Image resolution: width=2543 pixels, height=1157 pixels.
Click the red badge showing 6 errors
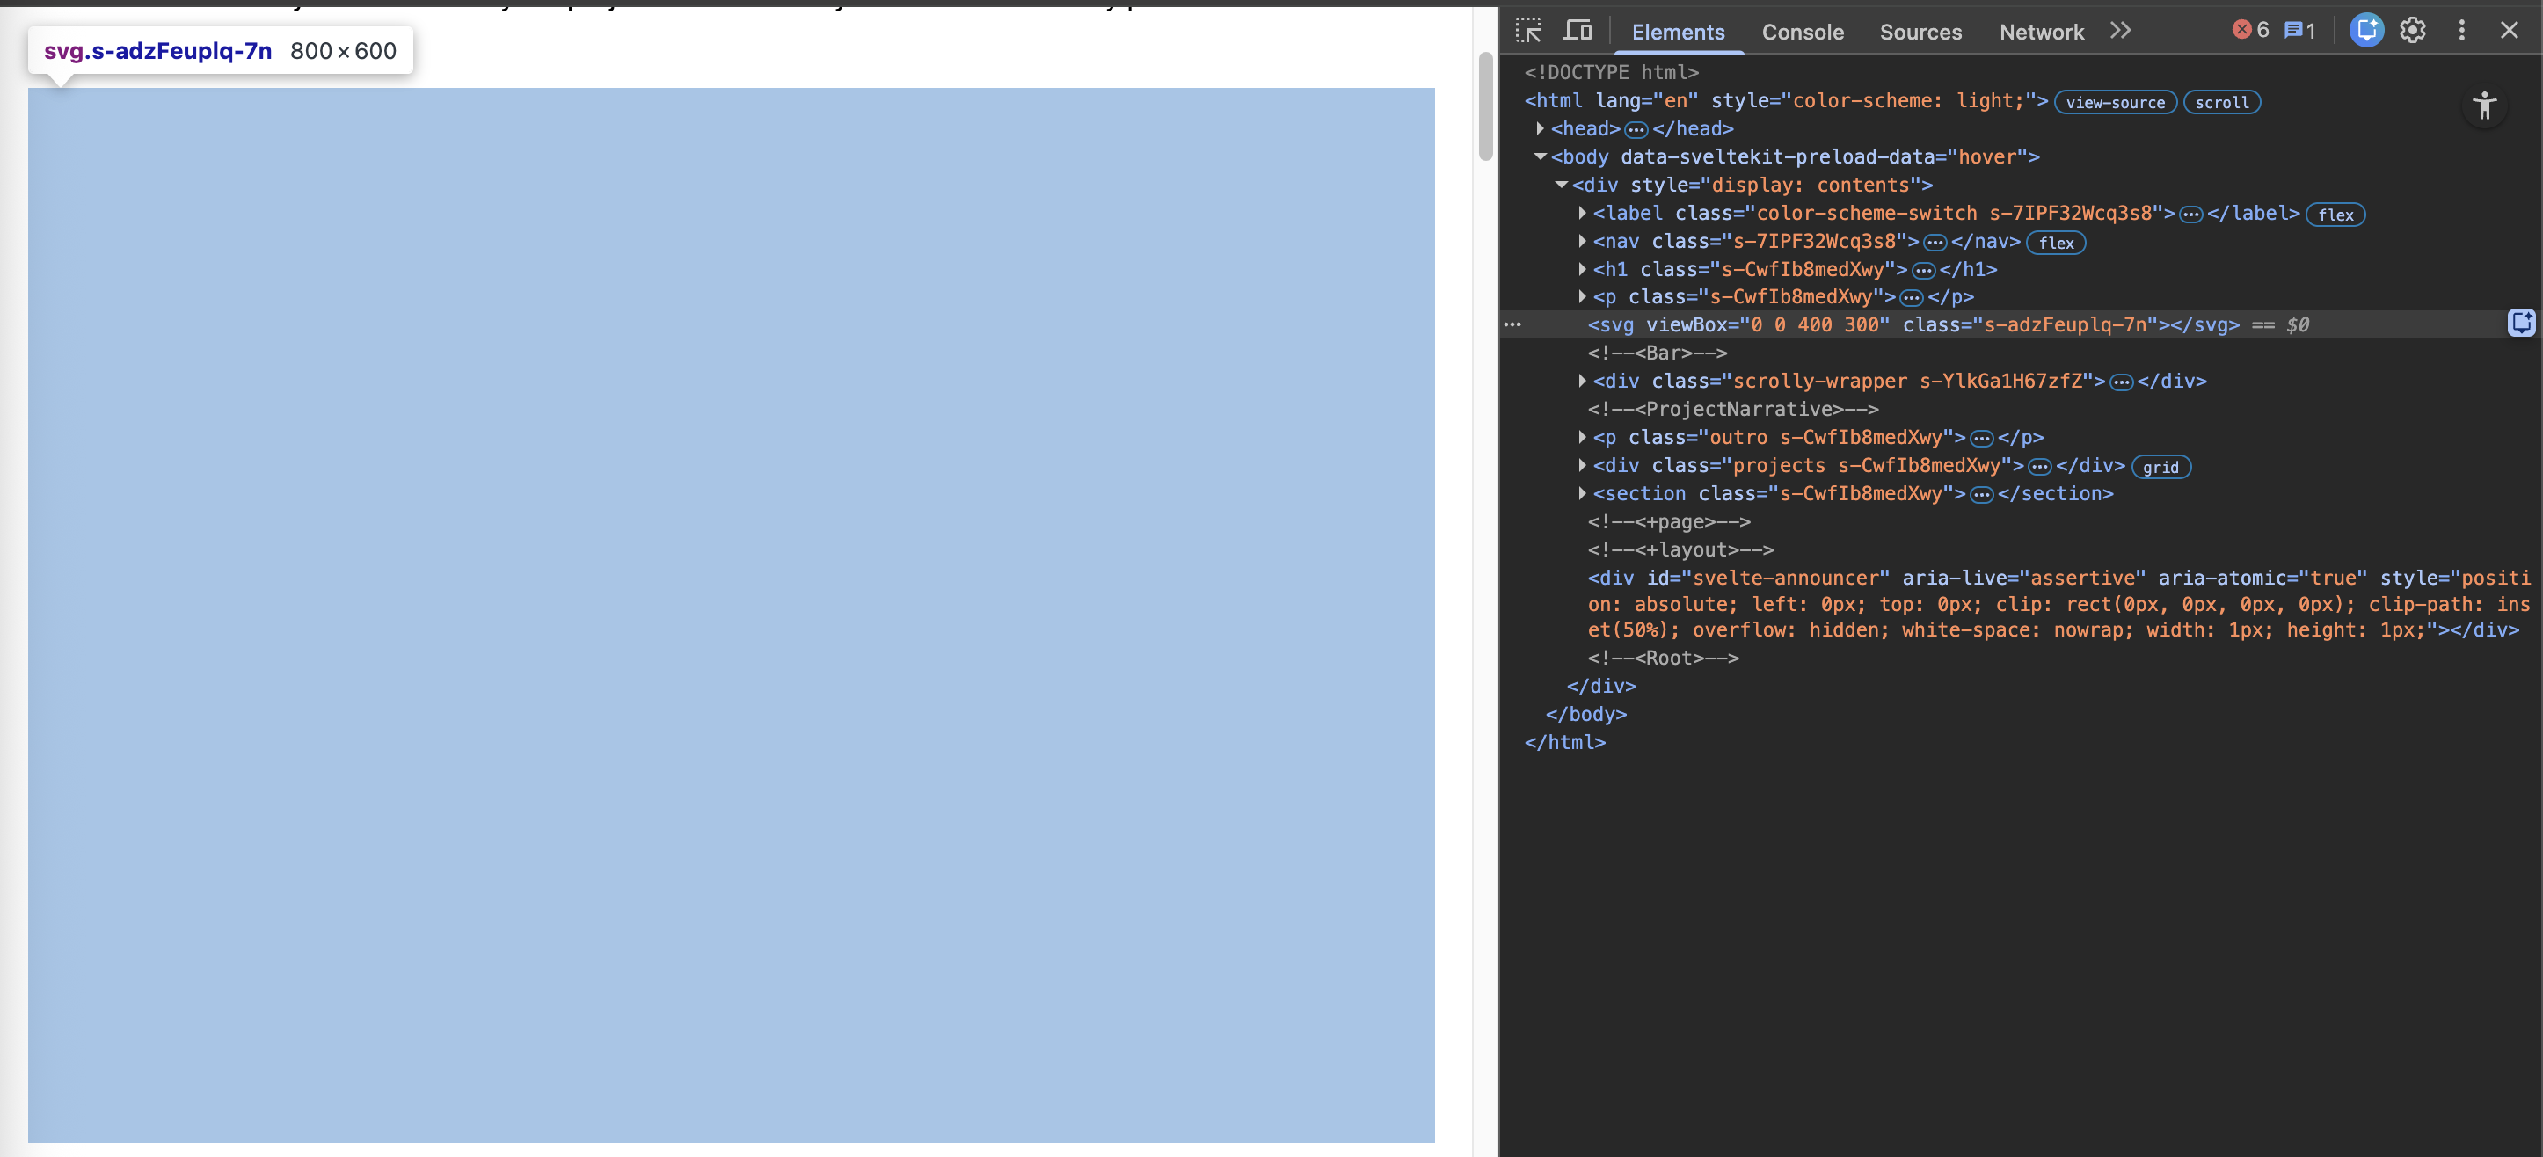(x=2252, y=30)
